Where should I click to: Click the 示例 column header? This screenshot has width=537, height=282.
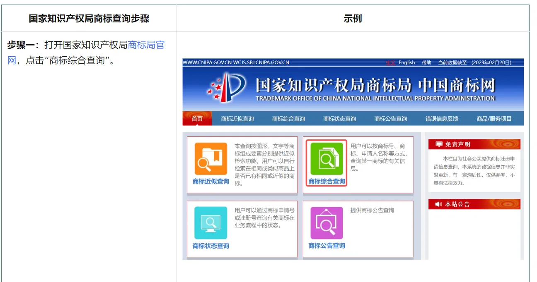pyautogui.click(x=353, y=19)
